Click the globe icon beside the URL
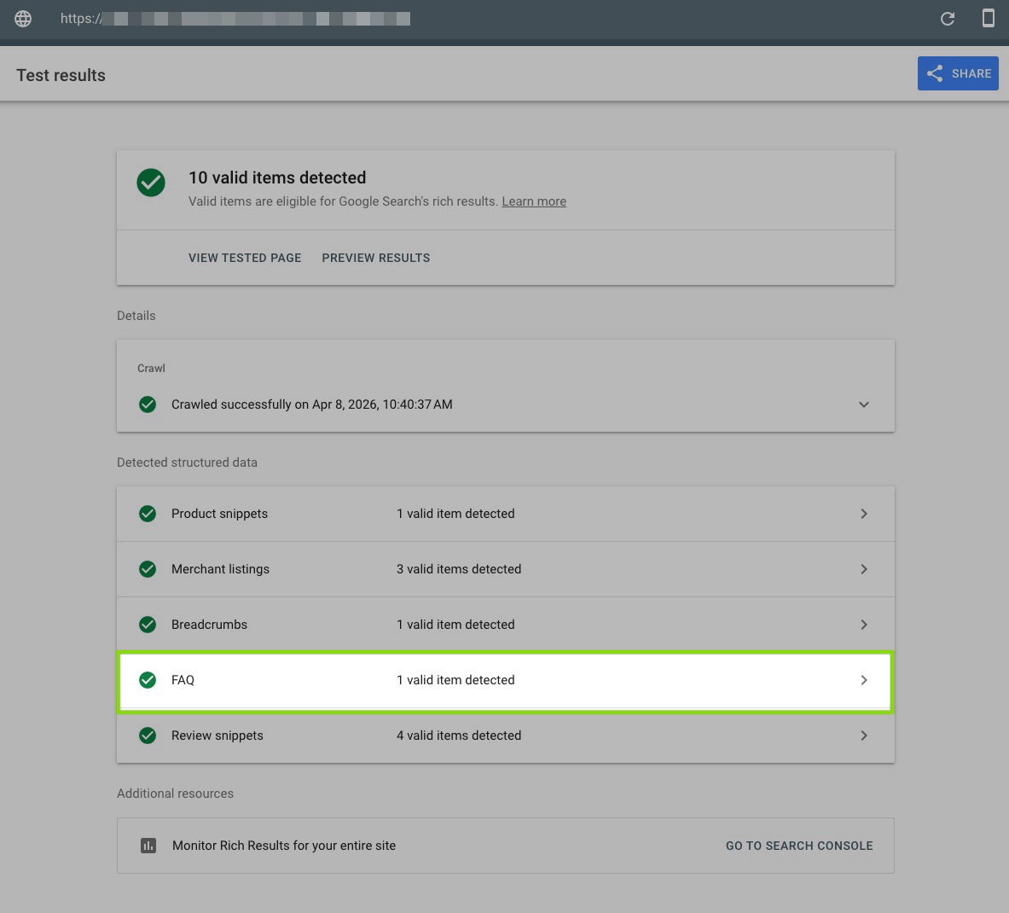Viewport: 1009px width, 913px height. (23, 19)
